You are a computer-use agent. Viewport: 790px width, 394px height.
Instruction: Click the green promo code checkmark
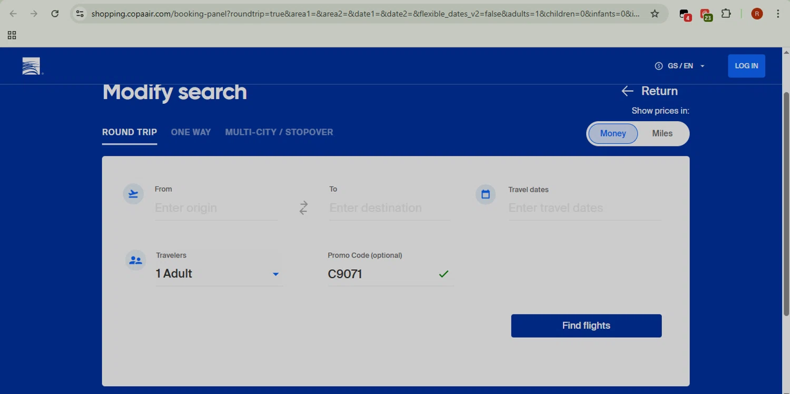tap(443, 274)
